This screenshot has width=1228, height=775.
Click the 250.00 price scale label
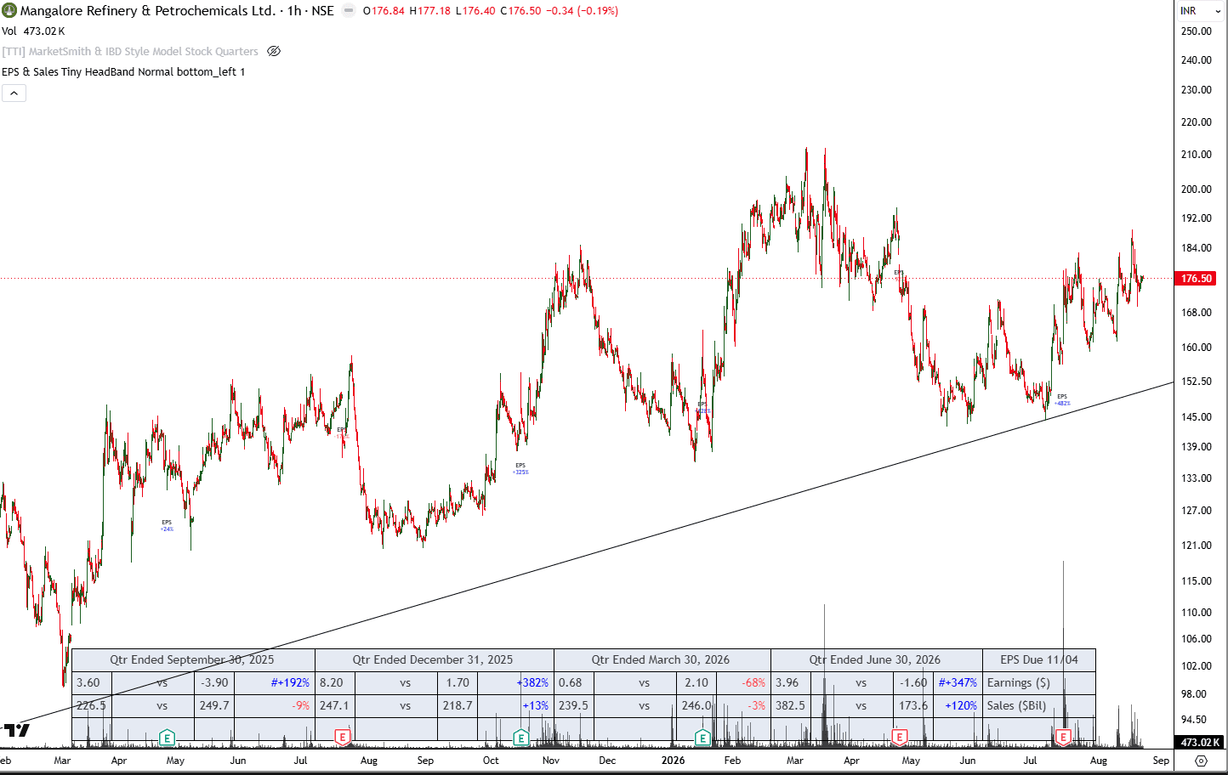[x=1197, y=31]
